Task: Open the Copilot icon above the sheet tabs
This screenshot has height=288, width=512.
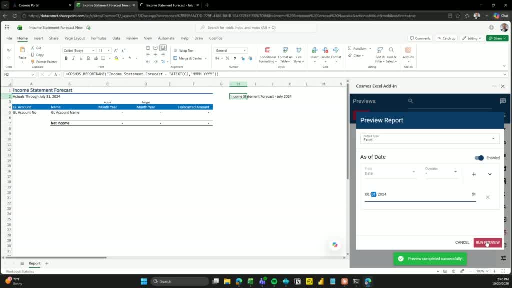Action: point(335,245)
